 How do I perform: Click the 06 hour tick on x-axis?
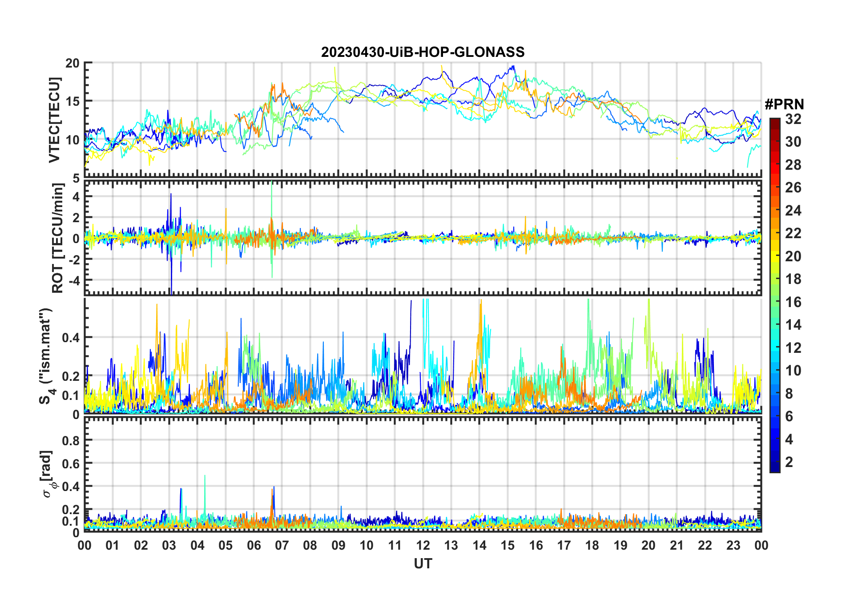[254, 545]
